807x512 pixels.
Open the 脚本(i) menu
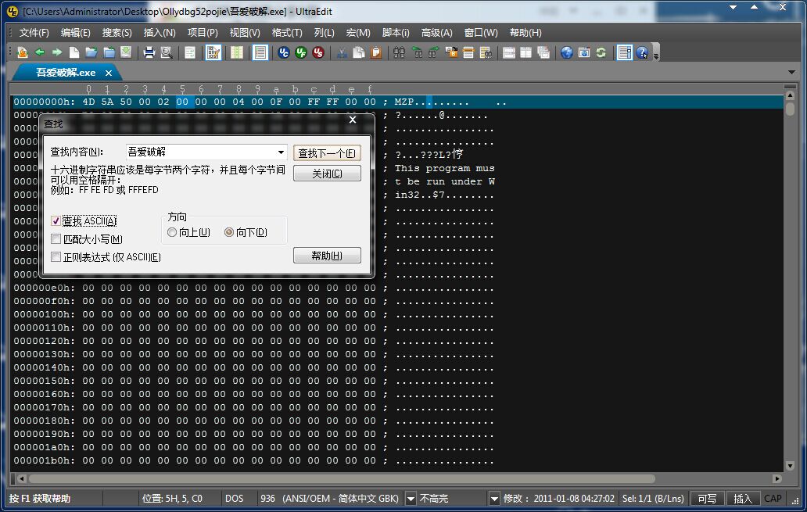395,33
